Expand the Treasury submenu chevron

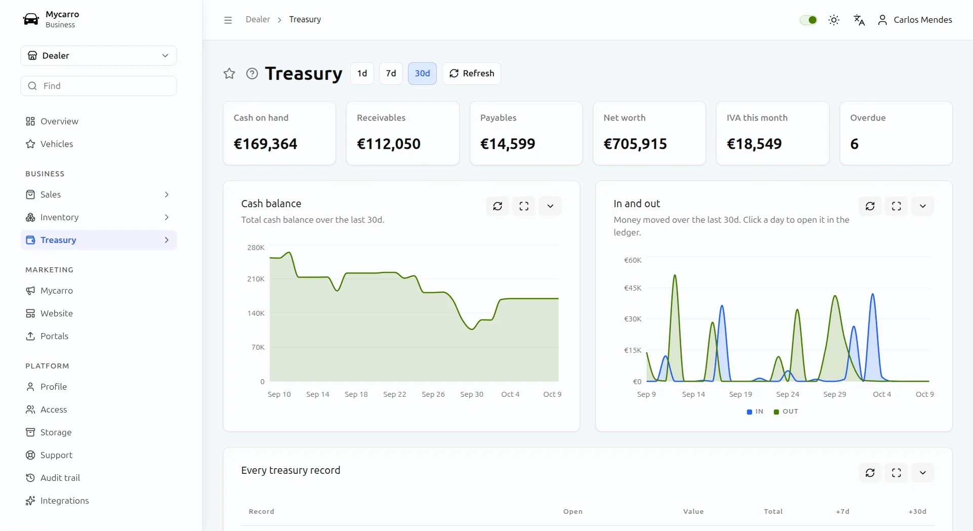pos(167,240)
